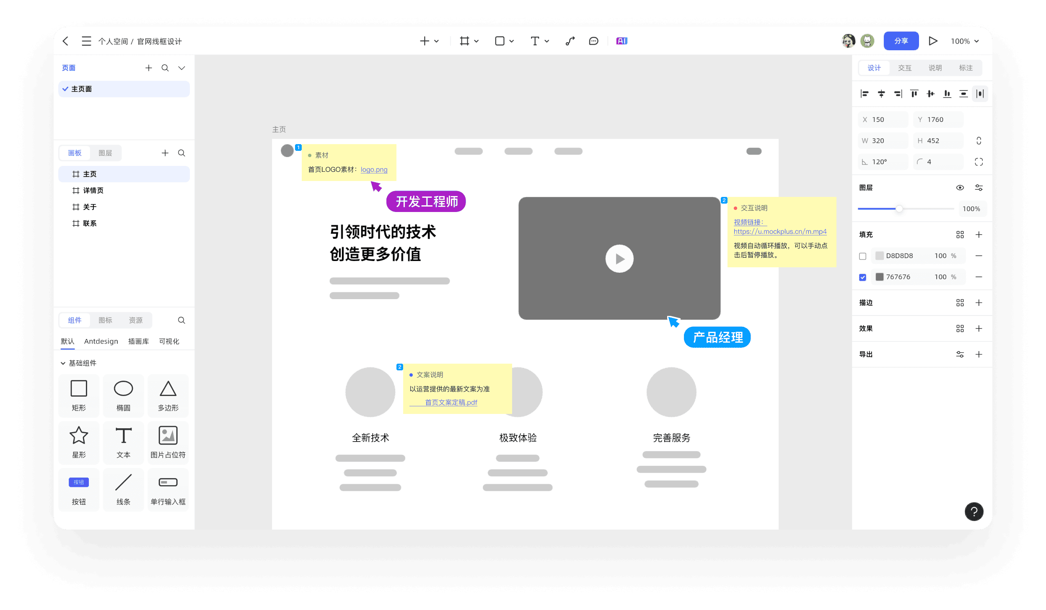The image size is (1046, 610).
Task: Click the layer opacity slider handle
Action: tap(899, 209)
